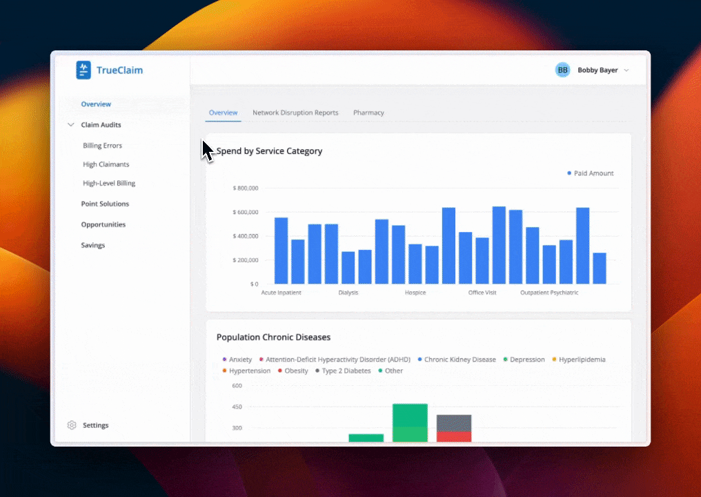The width and height of the screenshot is (701, 497).
Task: Toggle the Other legend series
Action: tap(391, 371)
